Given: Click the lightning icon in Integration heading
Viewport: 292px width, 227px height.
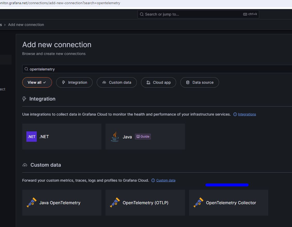Looking at the screenshot, I should 24,99.
